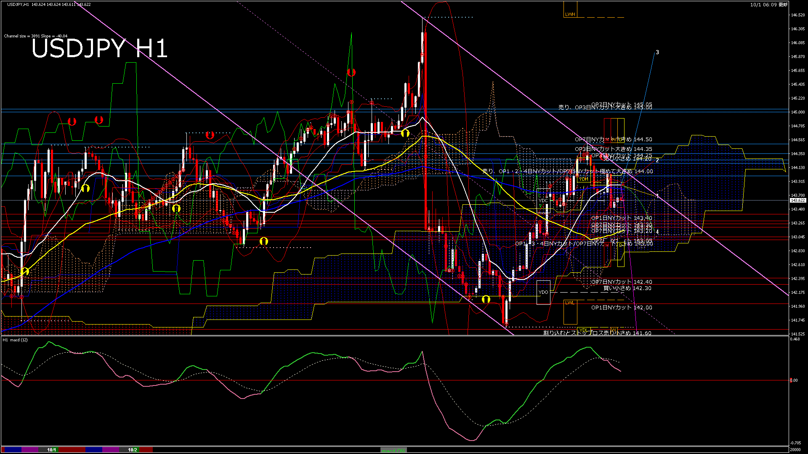Viewport: 808px width, 454px height.
Task: Select the YDH level label
Action: 583,179
